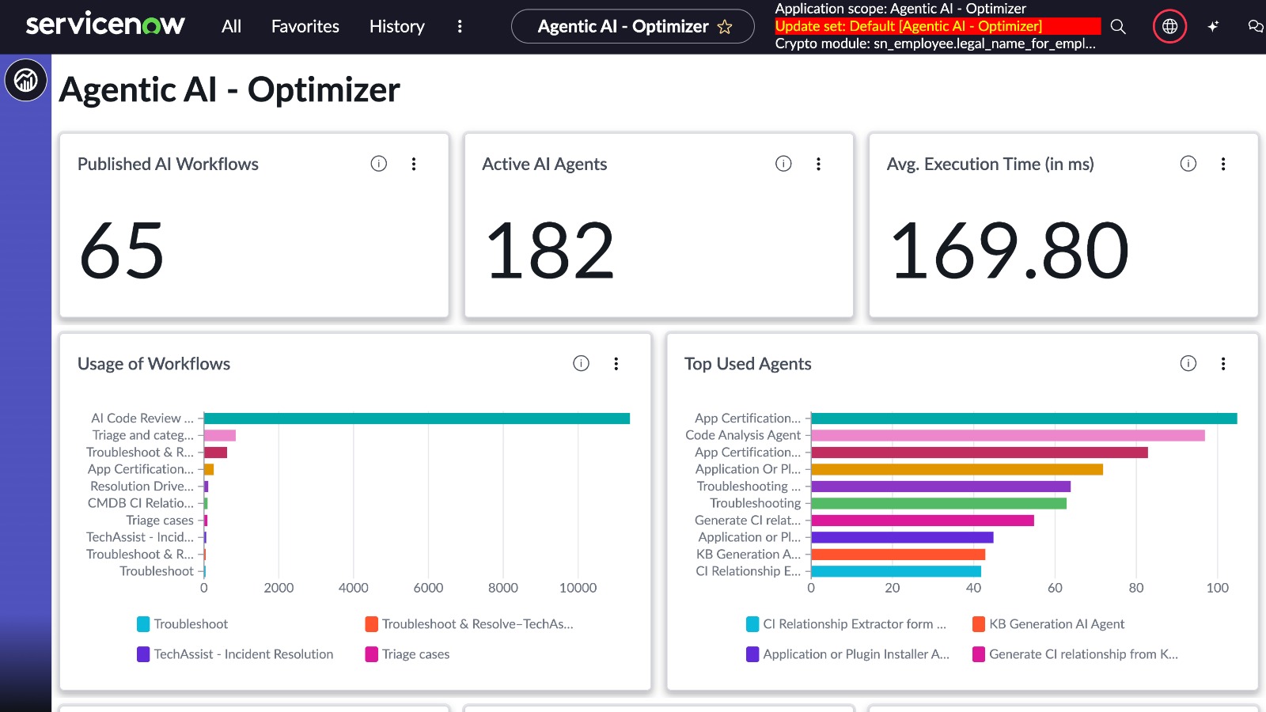Viewport: 1266px width, 712px height.
Task: Toggle KB Generation AI Agent legend entry
Action: (1048, 624)
